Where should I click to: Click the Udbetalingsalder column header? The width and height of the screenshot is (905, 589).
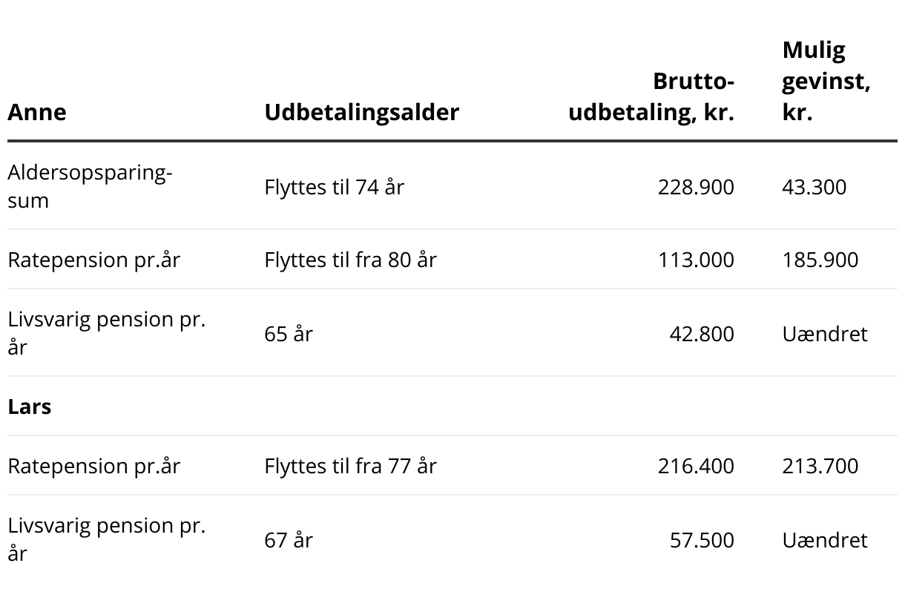coord(361,112)
